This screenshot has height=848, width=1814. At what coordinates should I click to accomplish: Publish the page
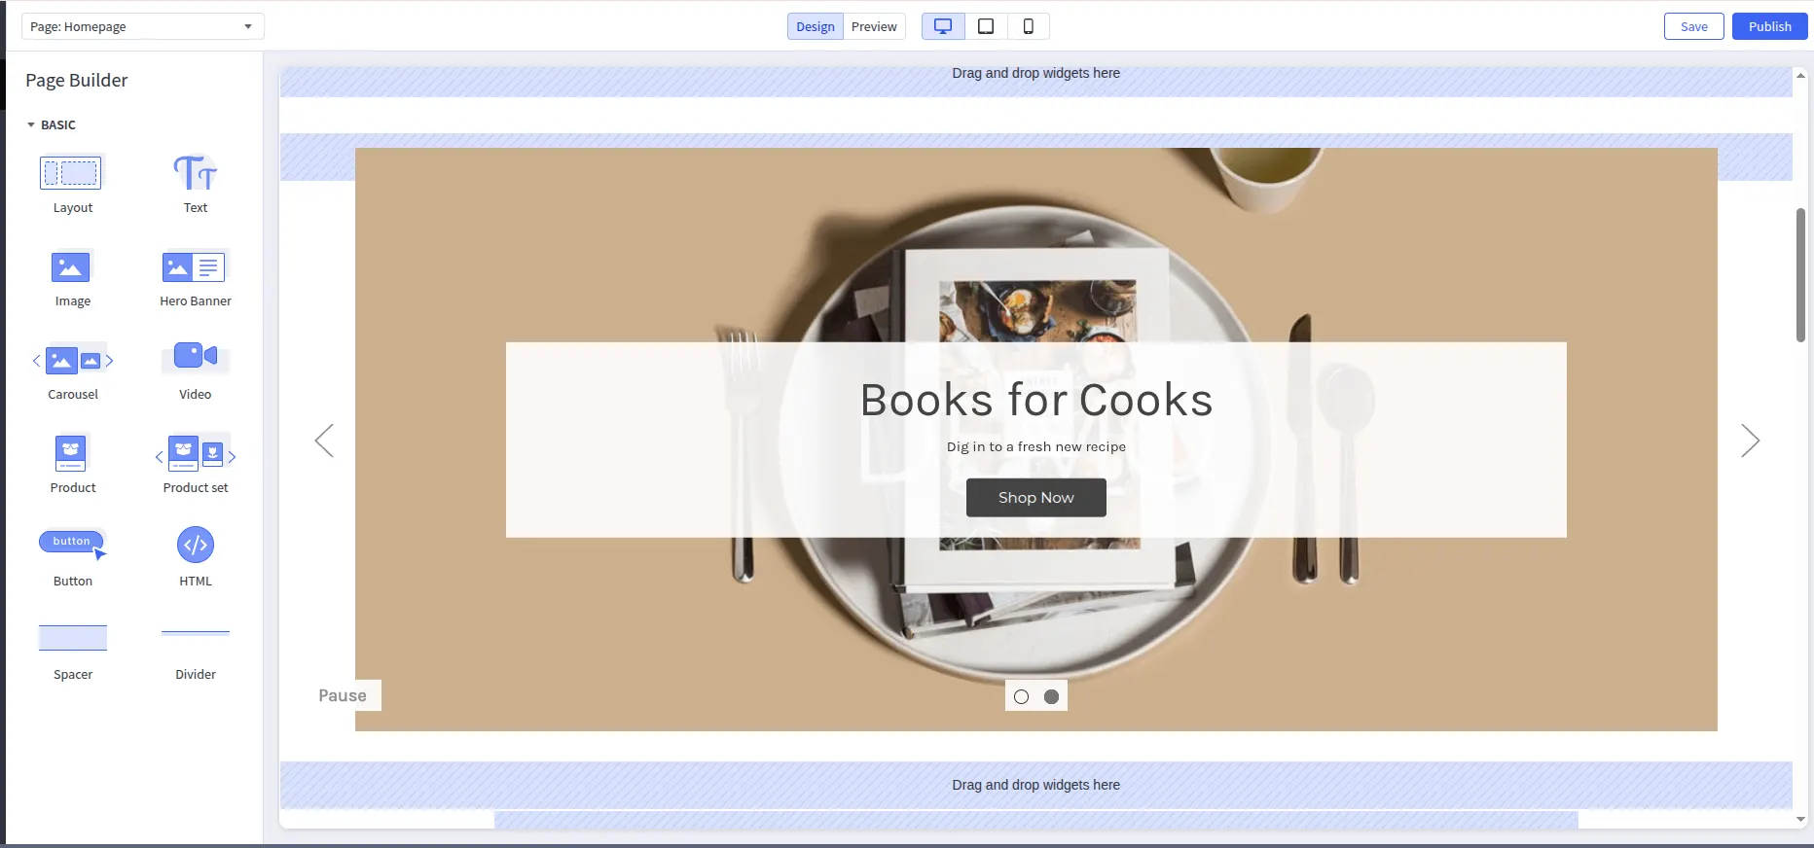(x=1769, y=26)
